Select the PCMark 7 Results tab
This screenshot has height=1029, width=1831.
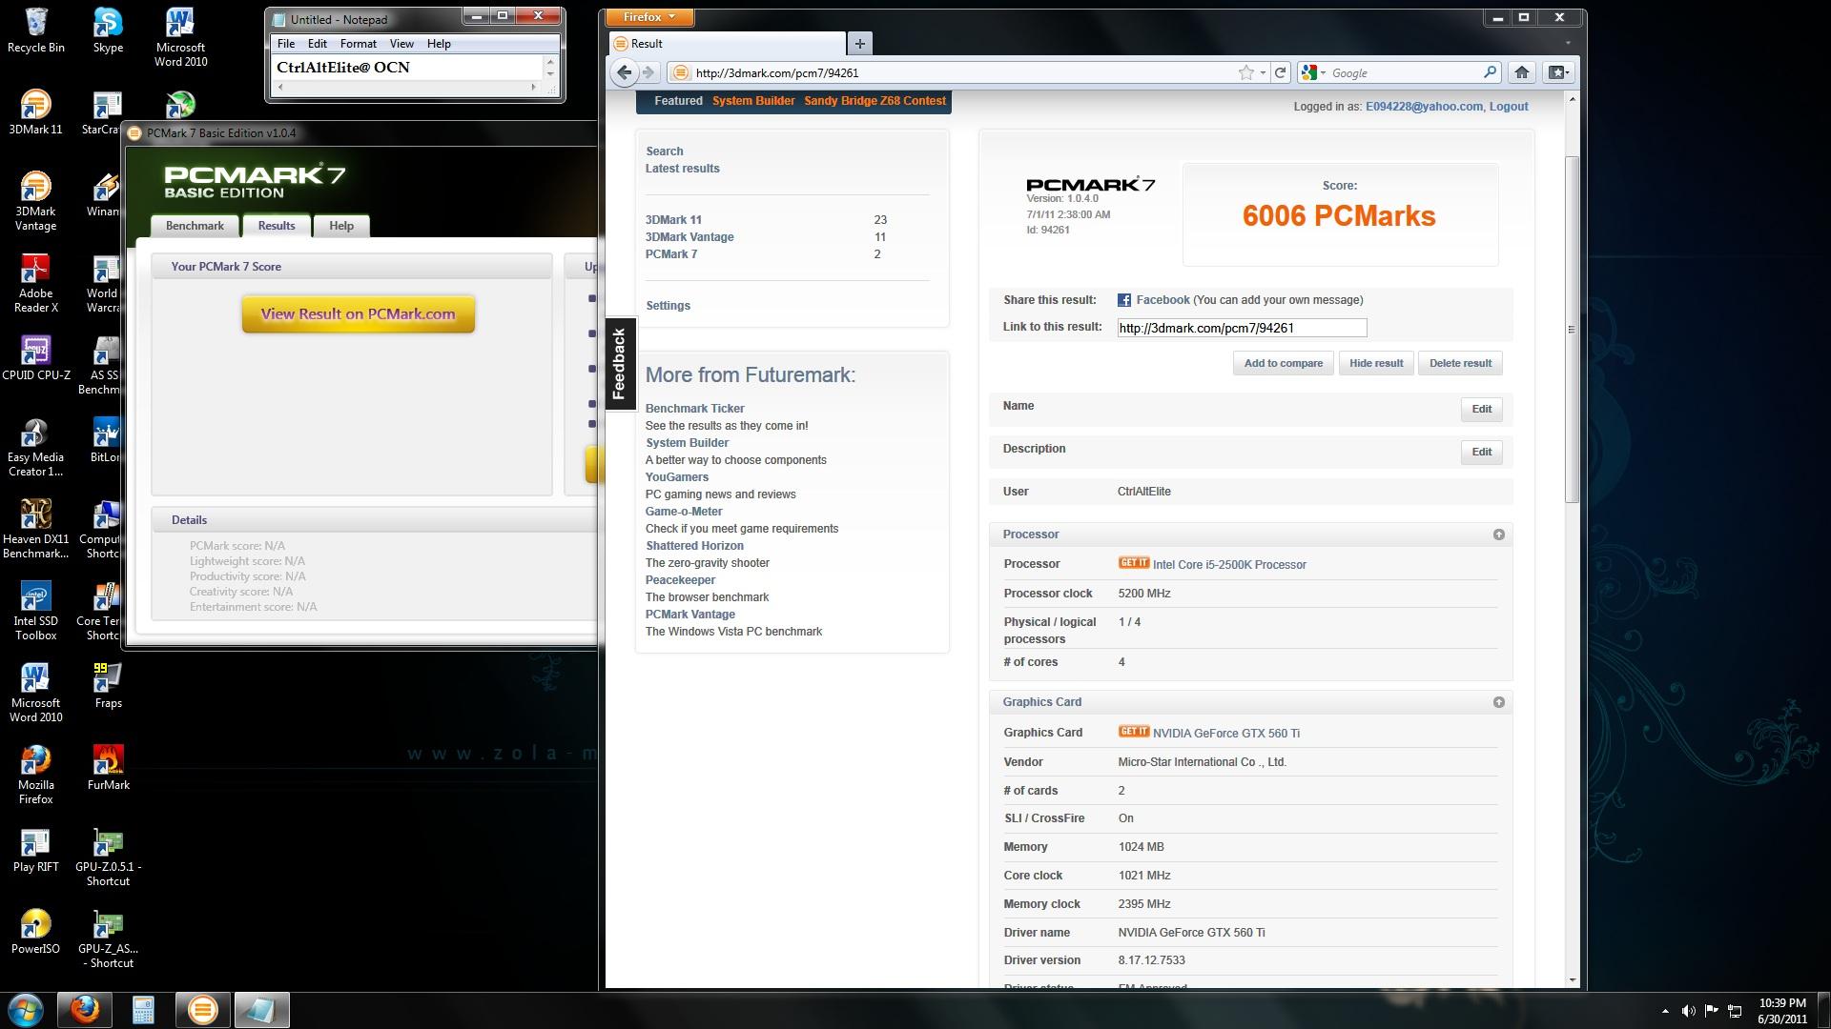(x=277, y=226)
